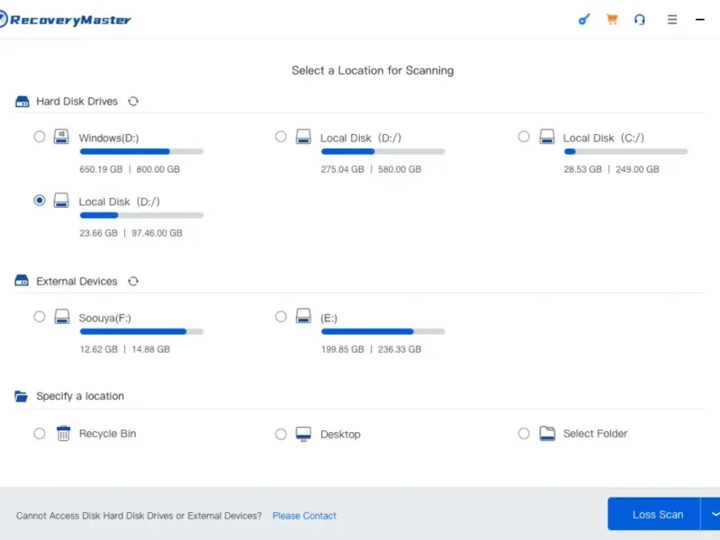Click the Recycle Bin trash icon

click(x=63, y=434)
